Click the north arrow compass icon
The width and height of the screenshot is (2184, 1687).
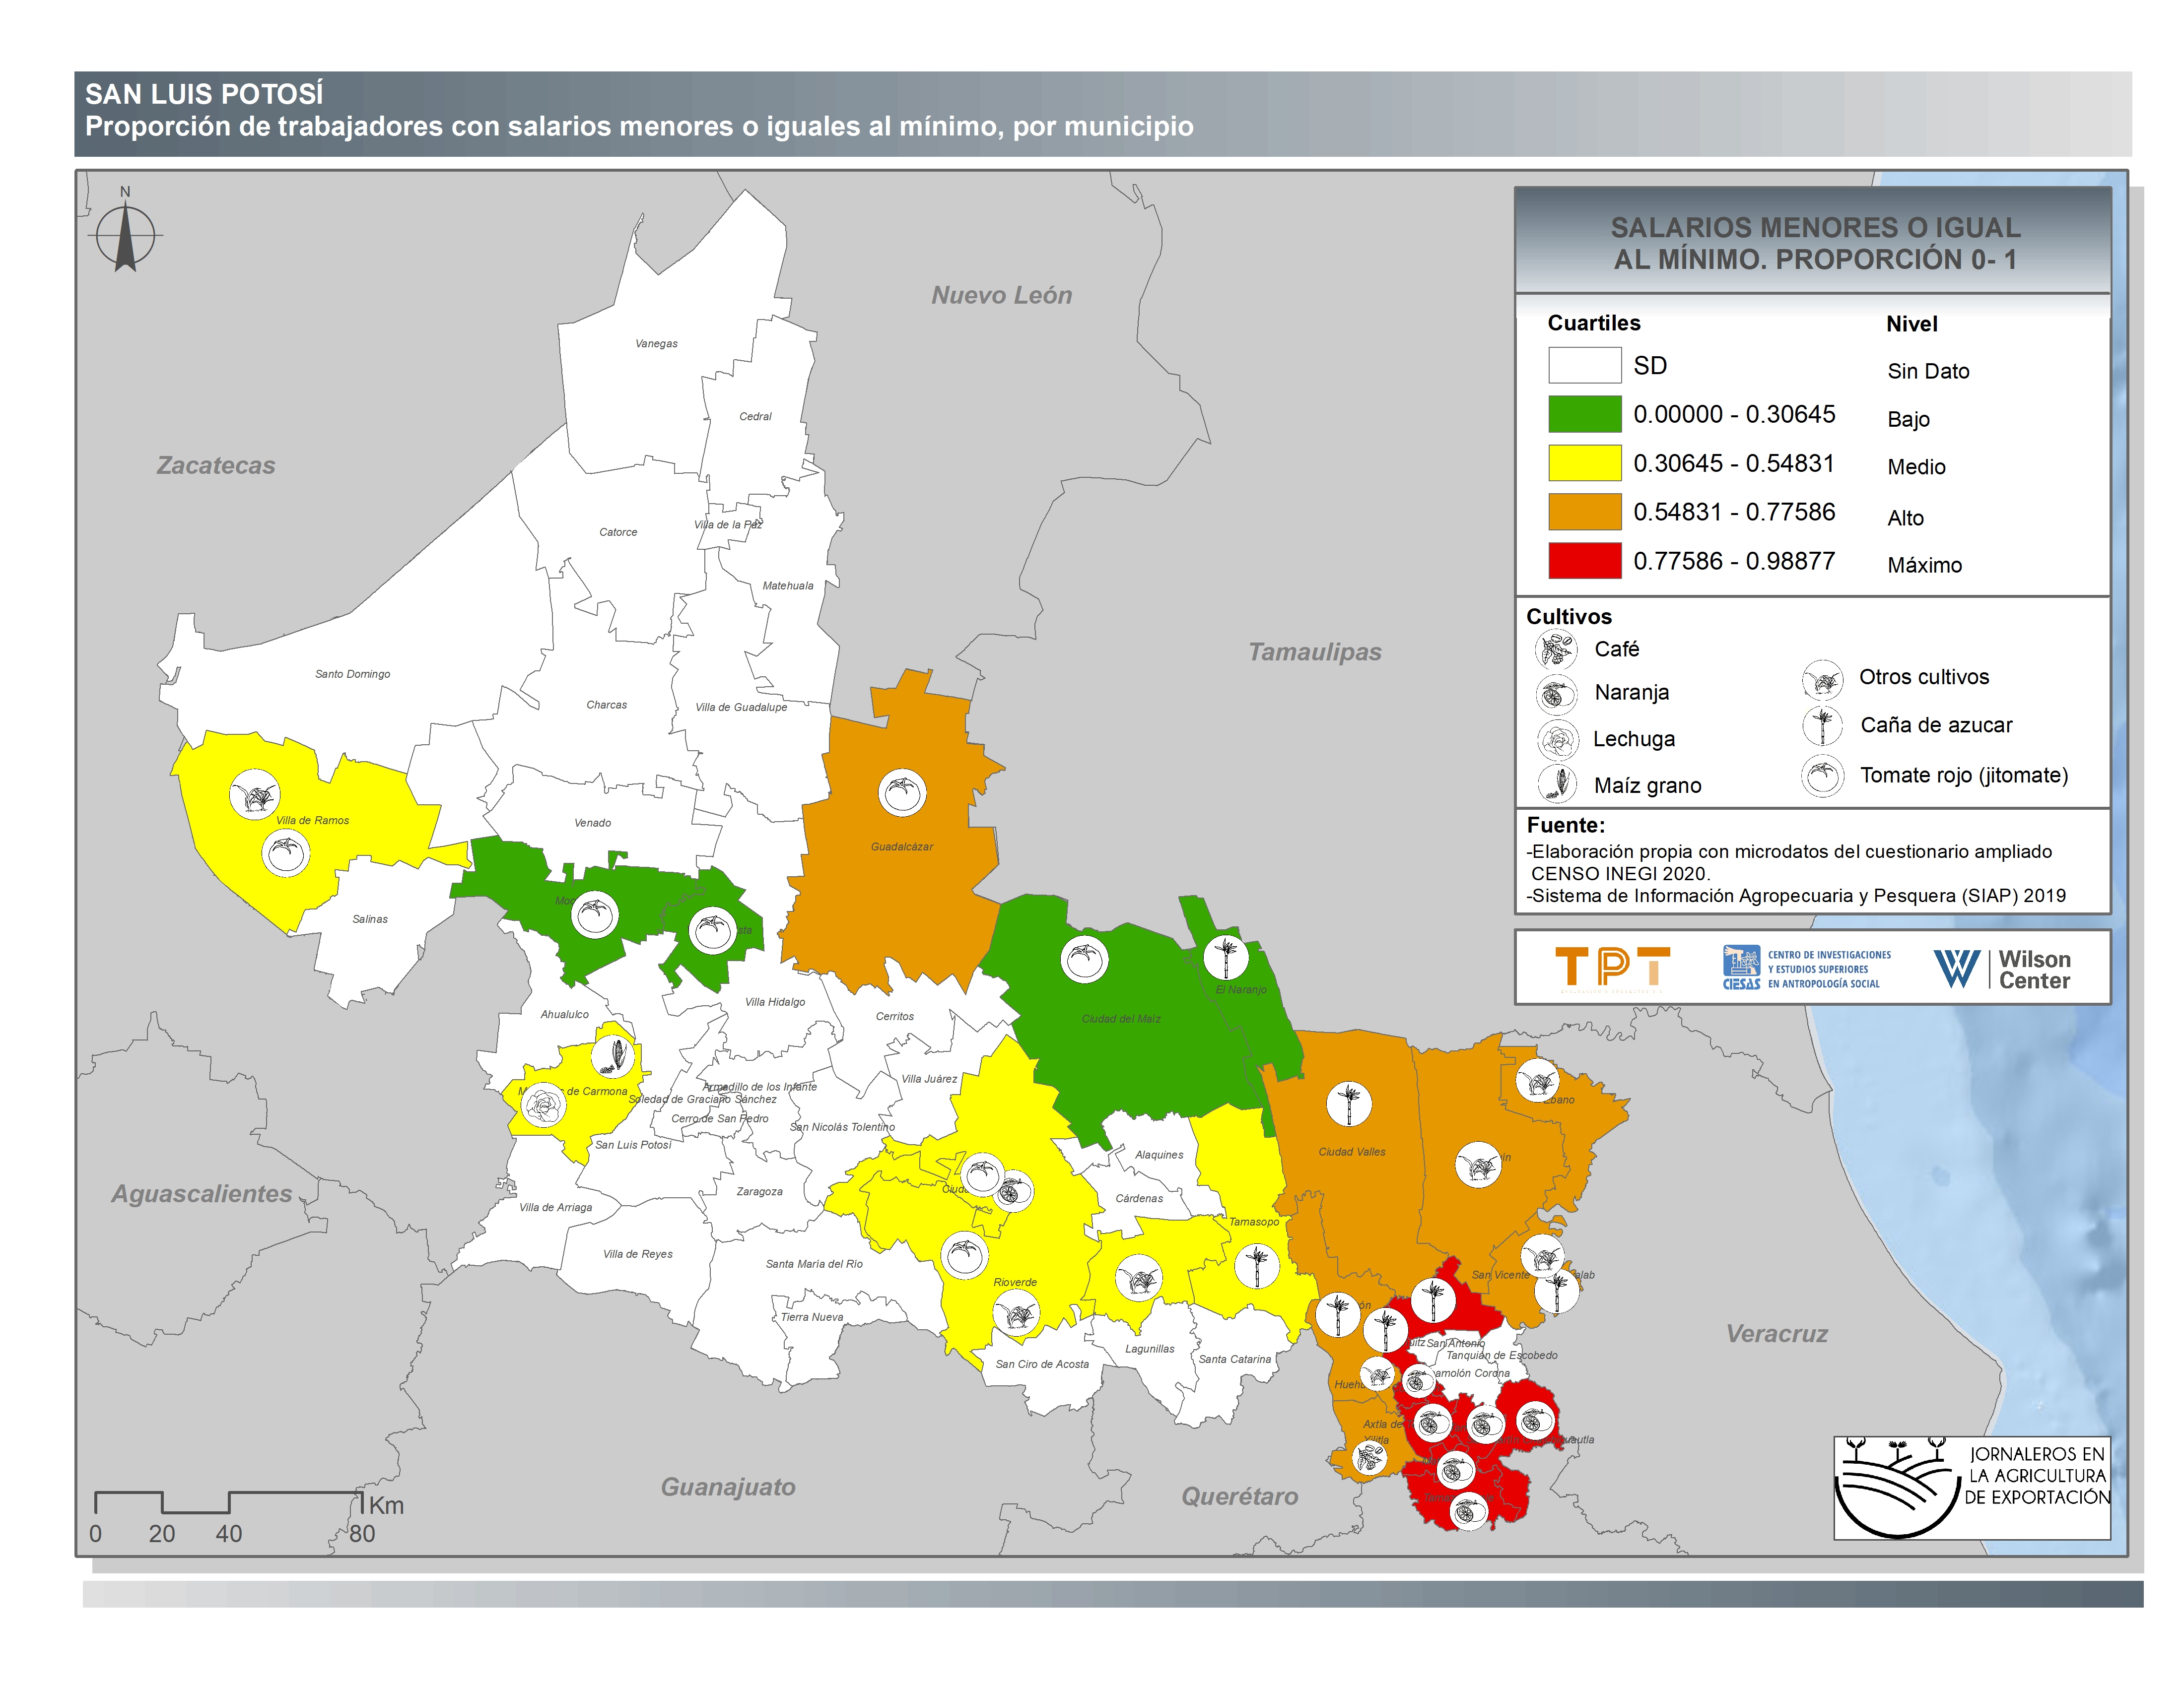(125, 235)
